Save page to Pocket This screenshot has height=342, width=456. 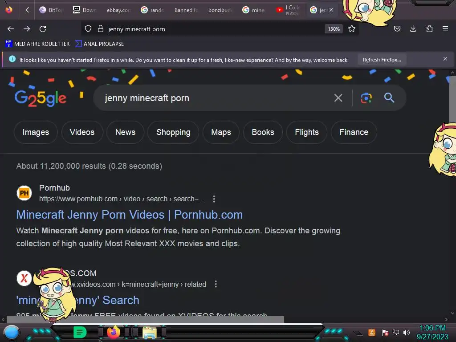397,28
